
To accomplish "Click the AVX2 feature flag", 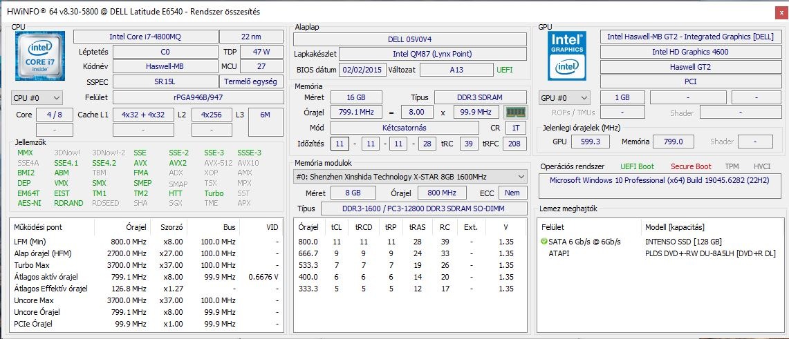I will click(178, 163).
